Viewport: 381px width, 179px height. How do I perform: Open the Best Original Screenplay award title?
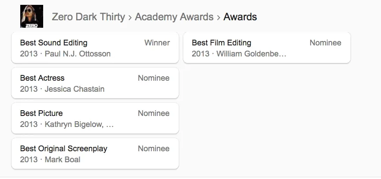63,149
